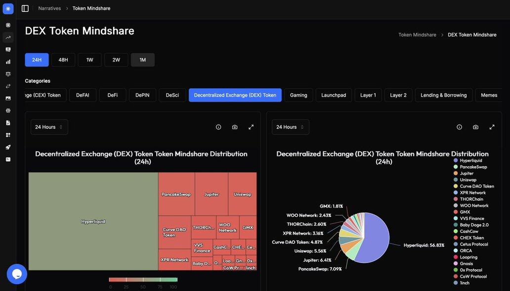Image resolution: width=510 pixels, height=291 pixels.
Task: Switch to the 1W time range
Action: pos(90,60)
